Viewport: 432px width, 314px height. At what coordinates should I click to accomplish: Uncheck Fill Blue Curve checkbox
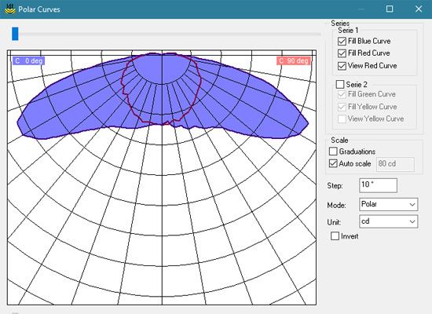click(x=342, y=42)
